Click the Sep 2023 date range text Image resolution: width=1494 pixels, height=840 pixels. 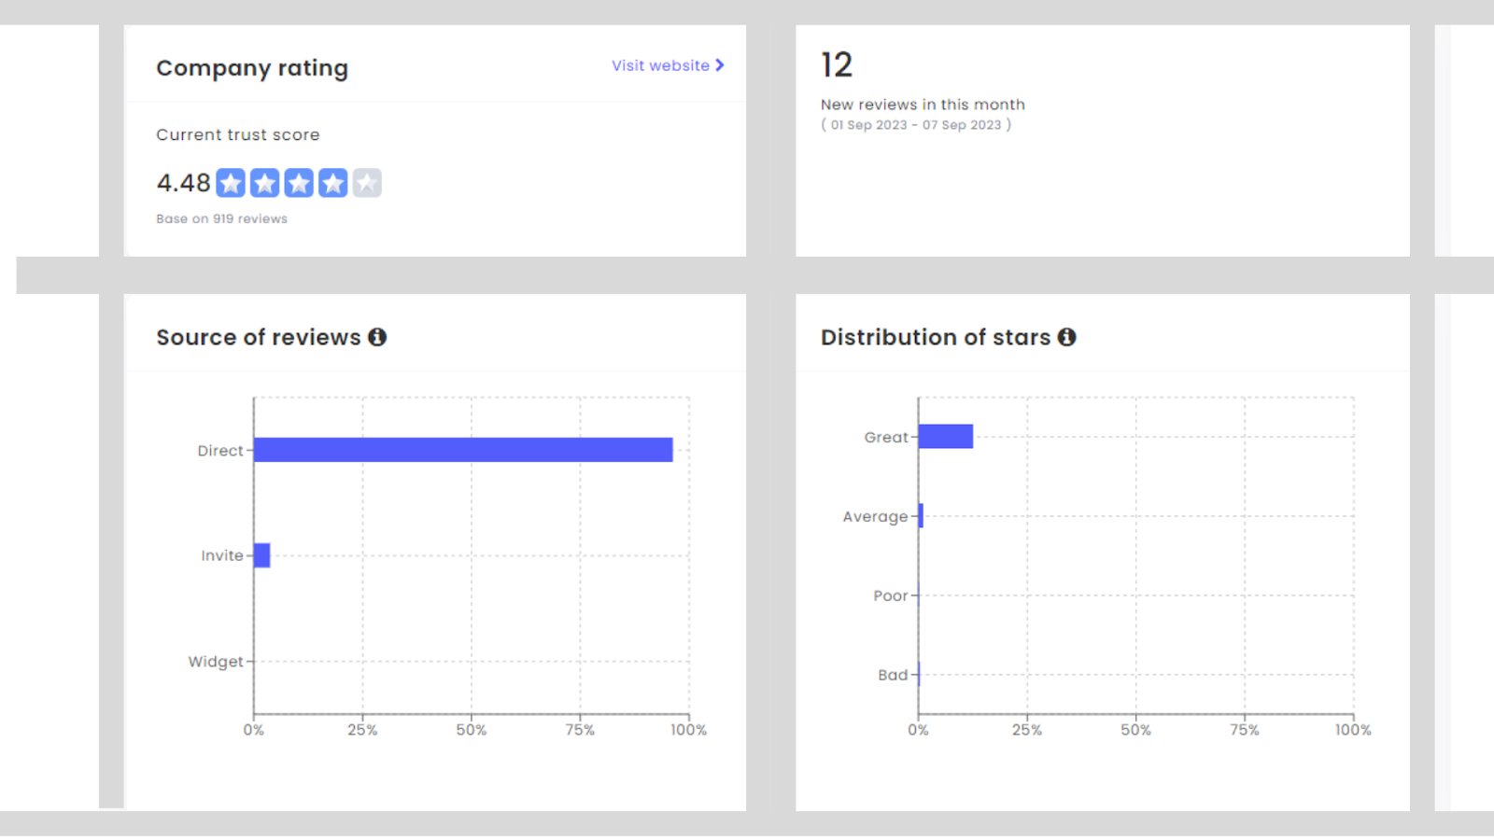pos(915,125)
